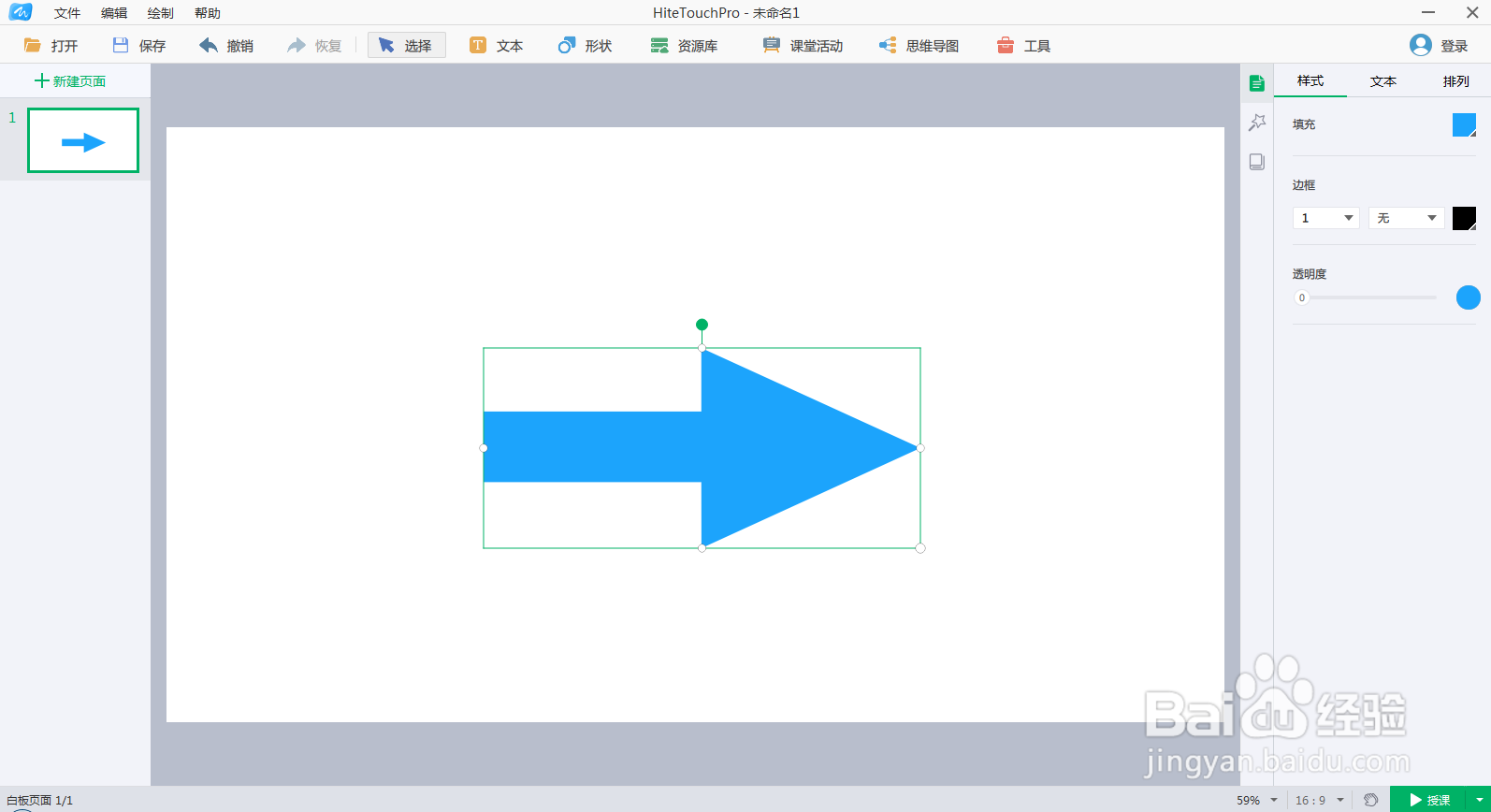This screenshot has width=1491, height=812.
Task: Open the green properties panel icon
Action: 1257,83
